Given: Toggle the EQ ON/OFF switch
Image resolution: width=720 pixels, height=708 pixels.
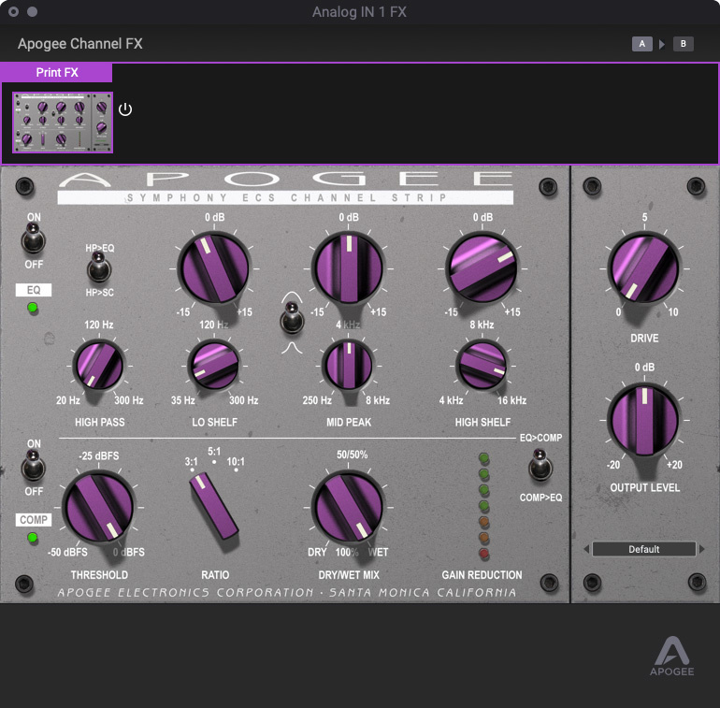Looking at the screenshot, I should (33, 241).
